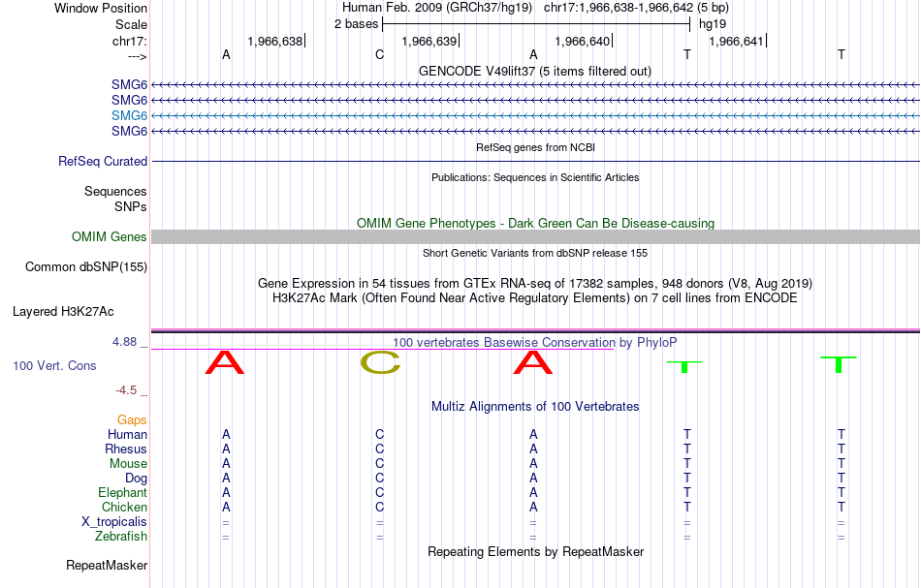The width and height of the screenshot is (921, 588).
Task: Select the Elephant species label
Action: click(x=123, y=492)
